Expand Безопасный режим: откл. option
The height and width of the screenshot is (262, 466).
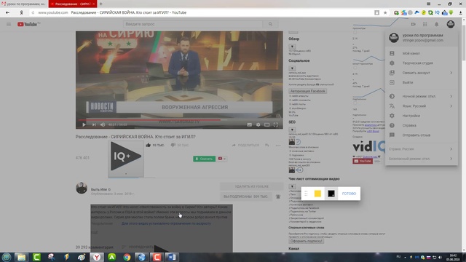point(422,159)
